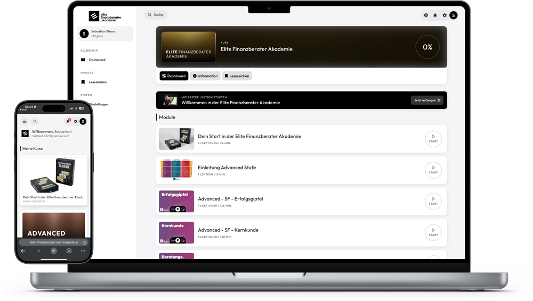Tap the share icon in phone URL bar

(84, 243)
